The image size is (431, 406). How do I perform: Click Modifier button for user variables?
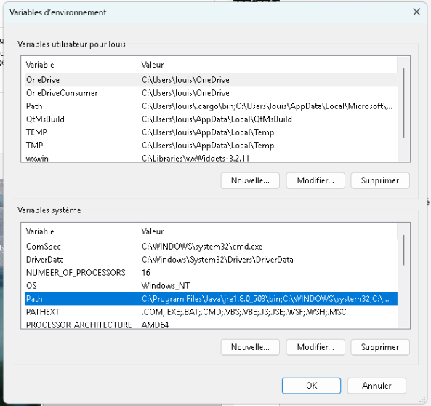[315, 180]
